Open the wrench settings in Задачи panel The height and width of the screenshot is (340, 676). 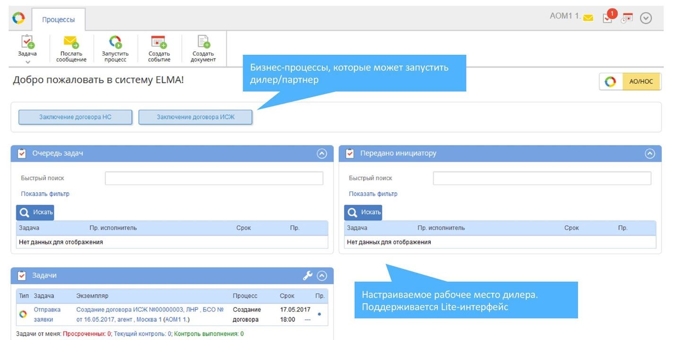click(307, 276)
